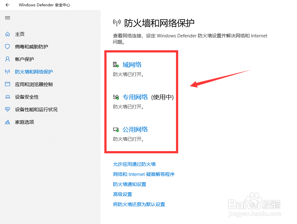Viewport: 297px width, 224px height.
Task: Open 病毒和威胁防护 section
Action: (31, 46)
